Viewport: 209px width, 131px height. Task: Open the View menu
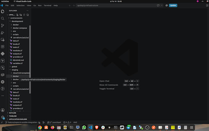29,6
